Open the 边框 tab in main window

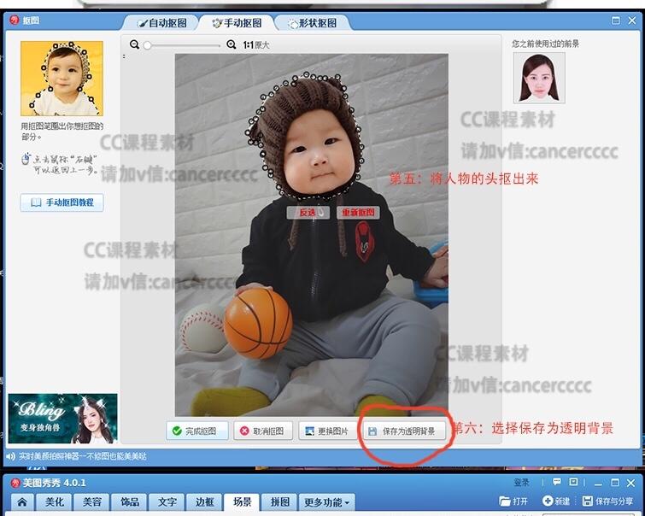click(x=204, y=502)
